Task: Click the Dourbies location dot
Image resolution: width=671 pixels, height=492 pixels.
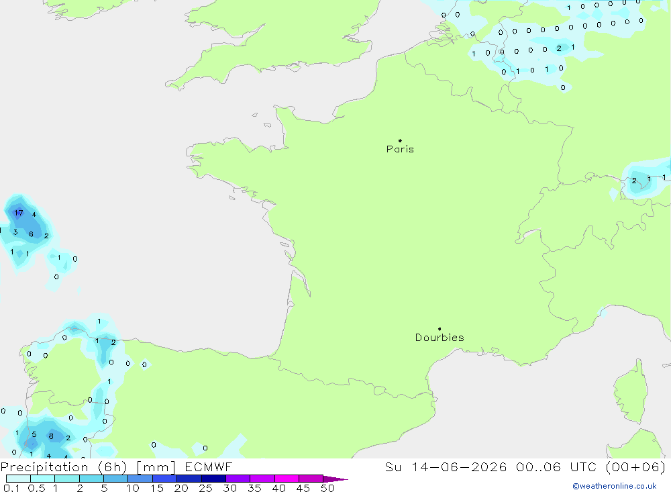Action: click(x=440, y=329)
